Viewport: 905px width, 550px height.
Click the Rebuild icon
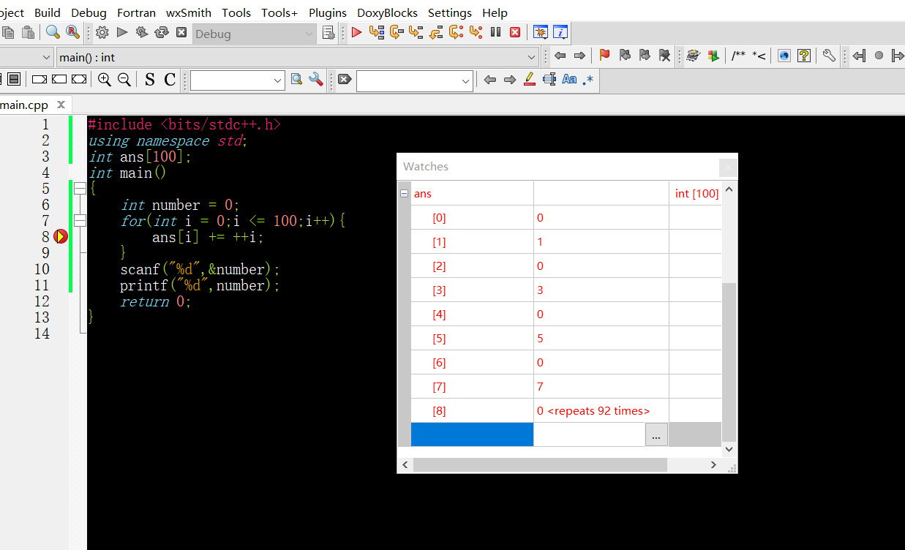coord(162,32)
